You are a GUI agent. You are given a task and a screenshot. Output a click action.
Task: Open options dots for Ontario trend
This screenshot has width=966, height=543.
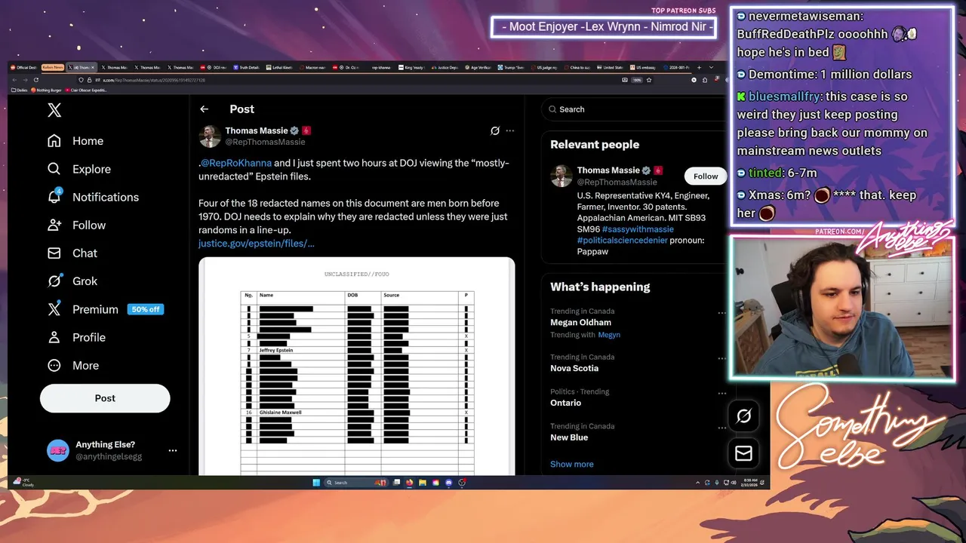722,394
